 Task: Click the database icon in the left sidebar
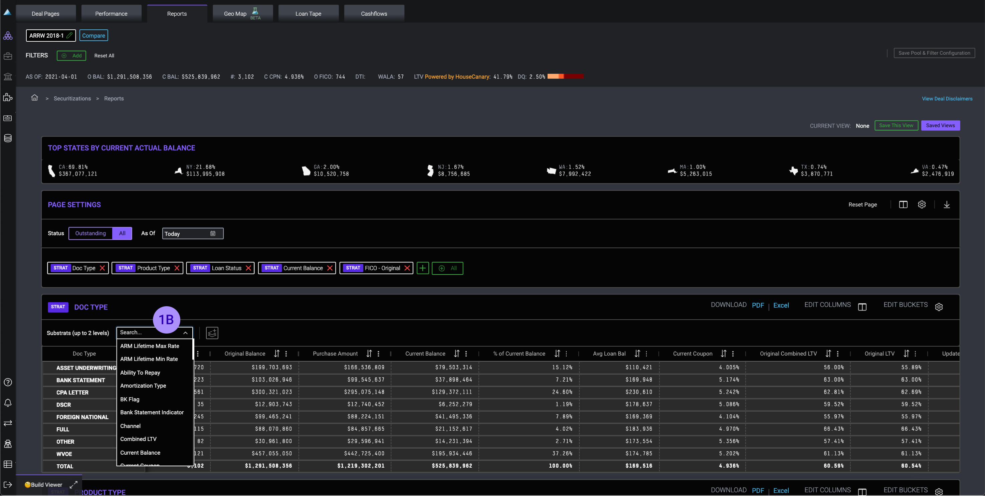(x=8, y=138)
